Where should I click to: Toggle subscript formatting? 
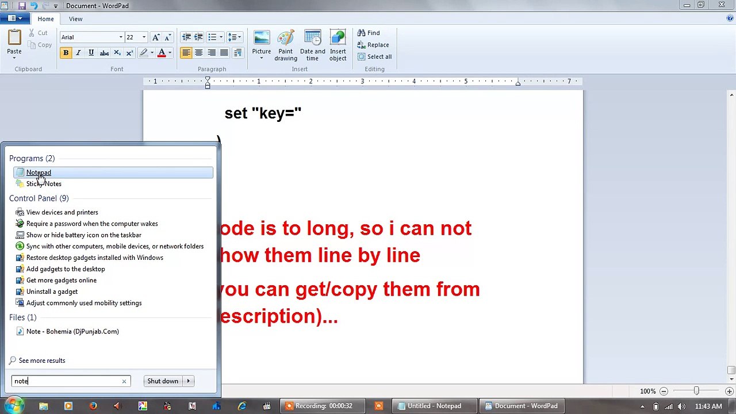[117, 53]
